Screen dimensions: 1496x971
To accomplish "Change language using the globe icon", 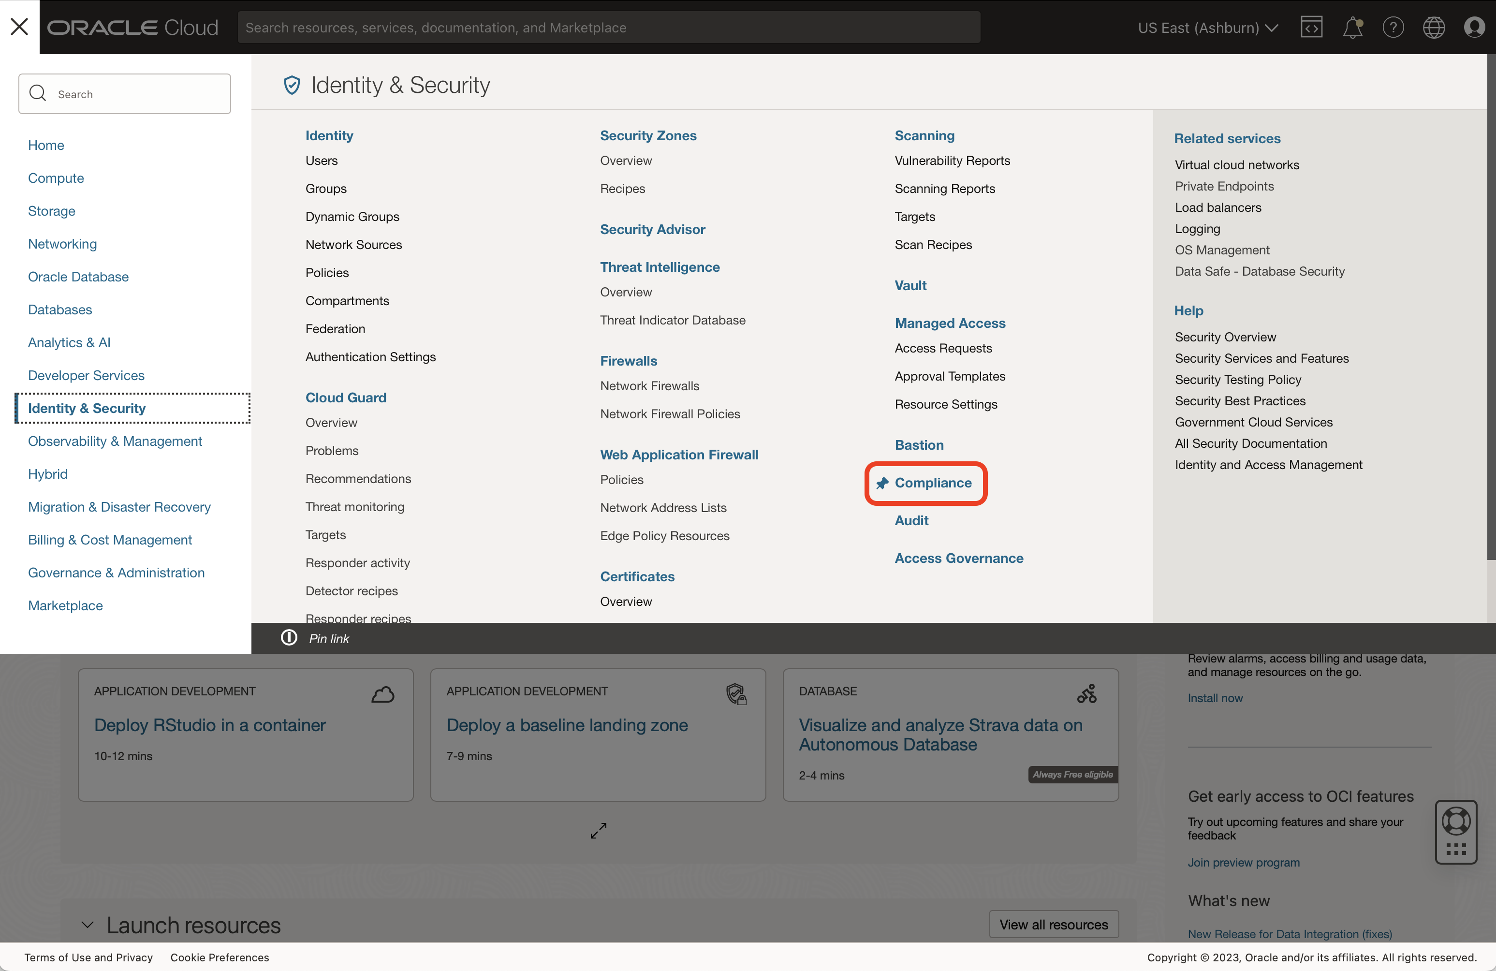I will coord(1434,27).
